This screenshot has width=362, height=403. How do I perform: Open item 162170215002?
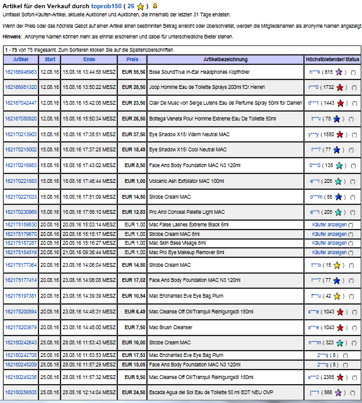coord(21,149)
